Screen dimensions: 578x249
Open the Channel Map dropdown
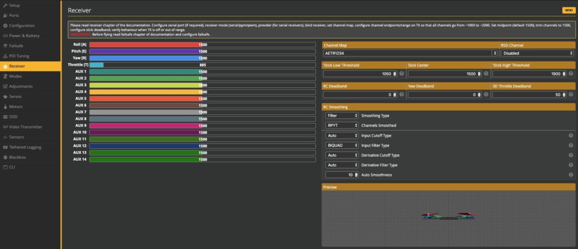pos(410,53)
